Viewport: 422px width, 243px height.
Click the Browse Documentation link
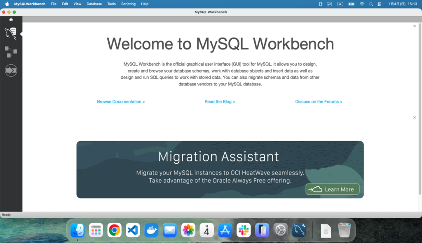121,101
